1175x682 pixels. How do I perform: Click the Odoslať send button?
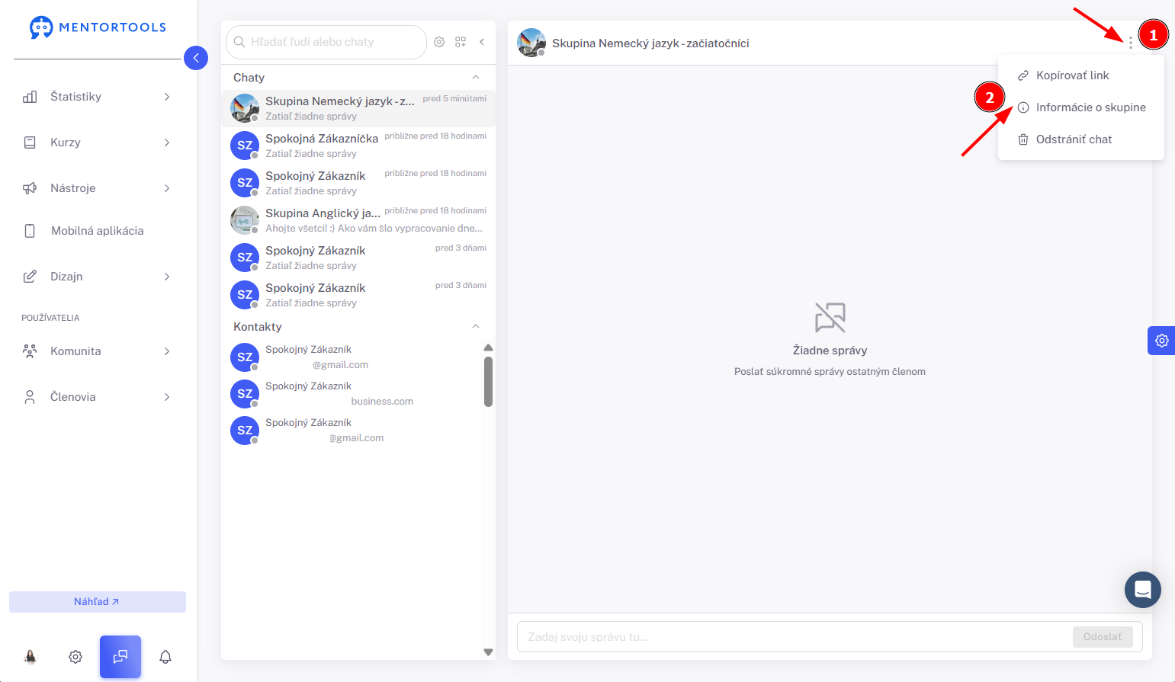1103,637
